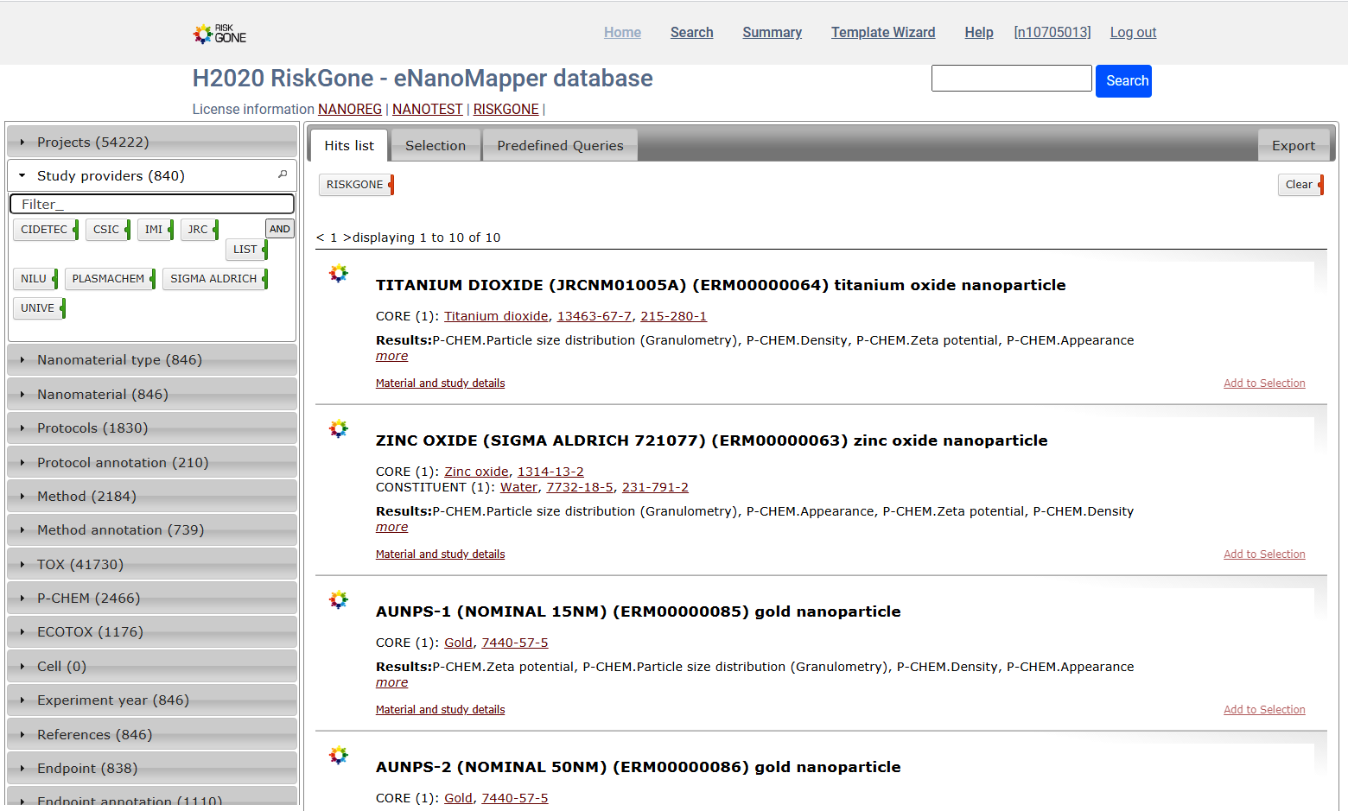This screenshot has width=1348, height=811.
Task: Open the Water constituent link
Action: click(x=518, y=488)
